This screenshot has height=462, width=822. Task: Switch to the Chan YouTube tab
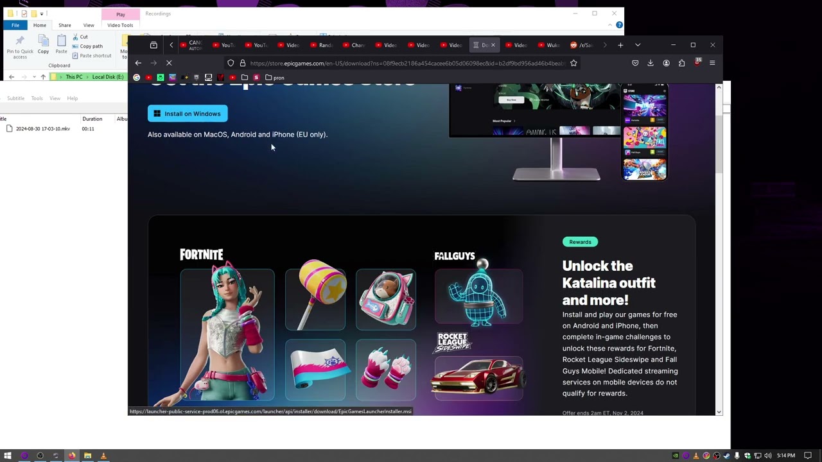(354, 45)
